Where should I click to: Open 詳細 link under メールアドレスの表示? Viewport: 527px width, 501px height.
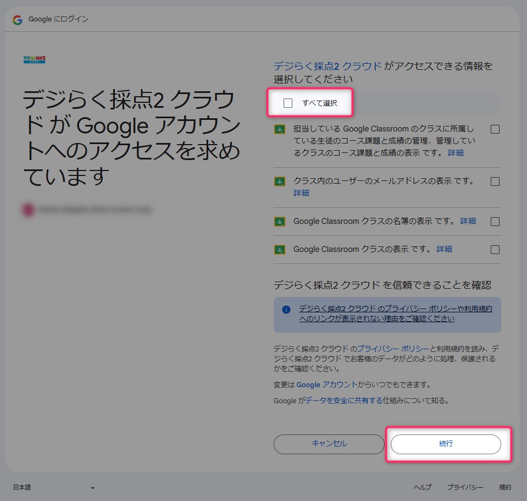pyautogui.click(x=301, y=193)
